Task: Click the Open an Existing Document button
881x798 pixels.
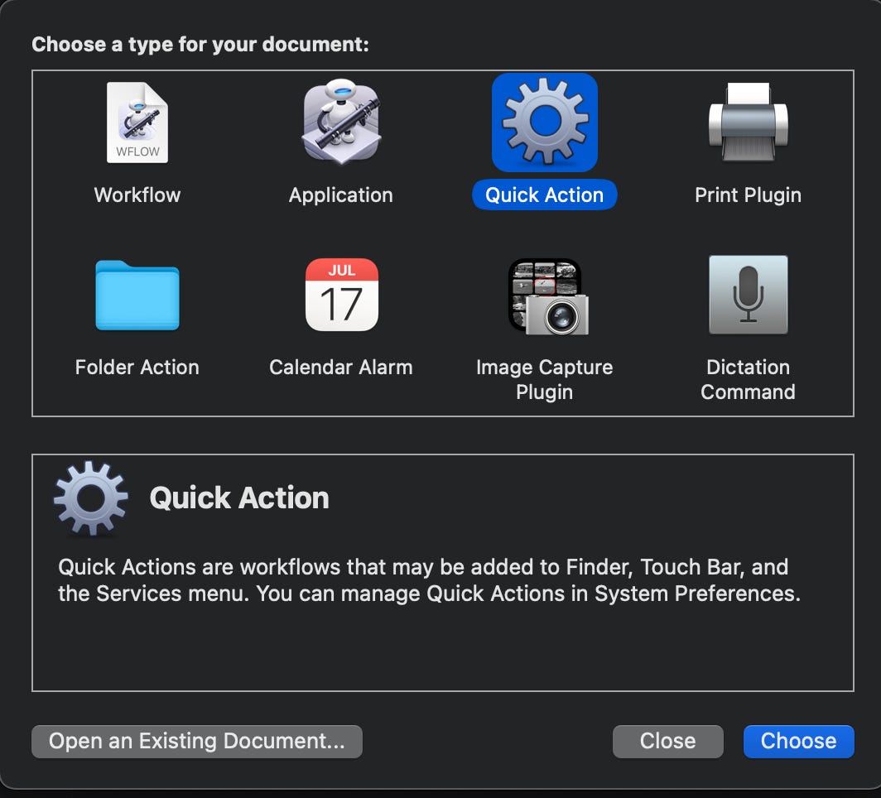Action: (x=197, y=741)
